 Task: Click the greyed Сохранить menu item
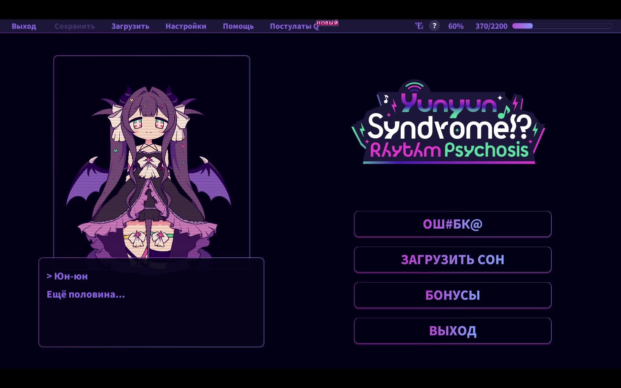(74, 26)
